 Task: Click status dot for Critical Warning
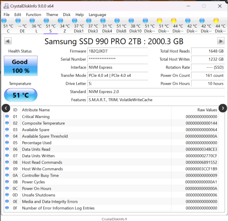coord(7,116)
